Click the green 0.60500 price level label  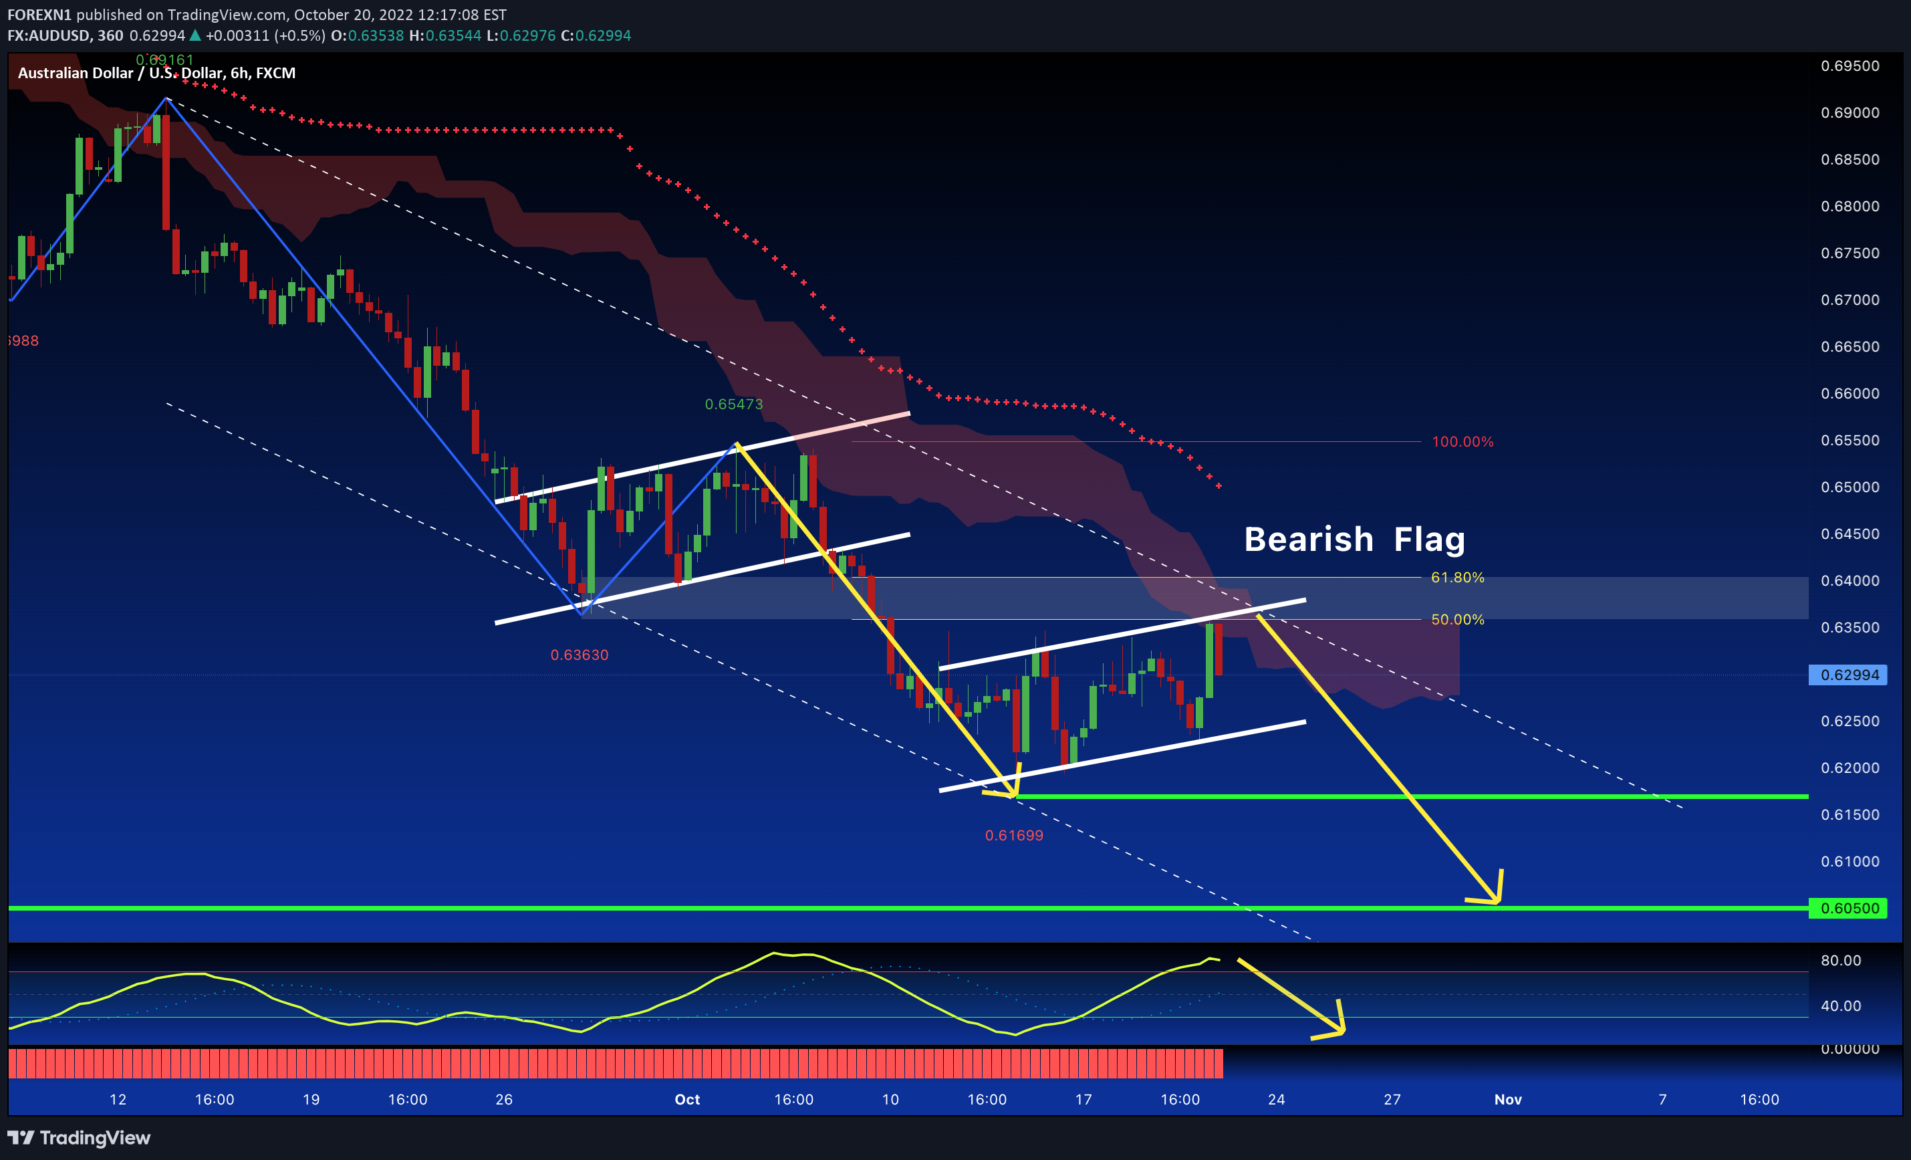tap(1849, 909)
